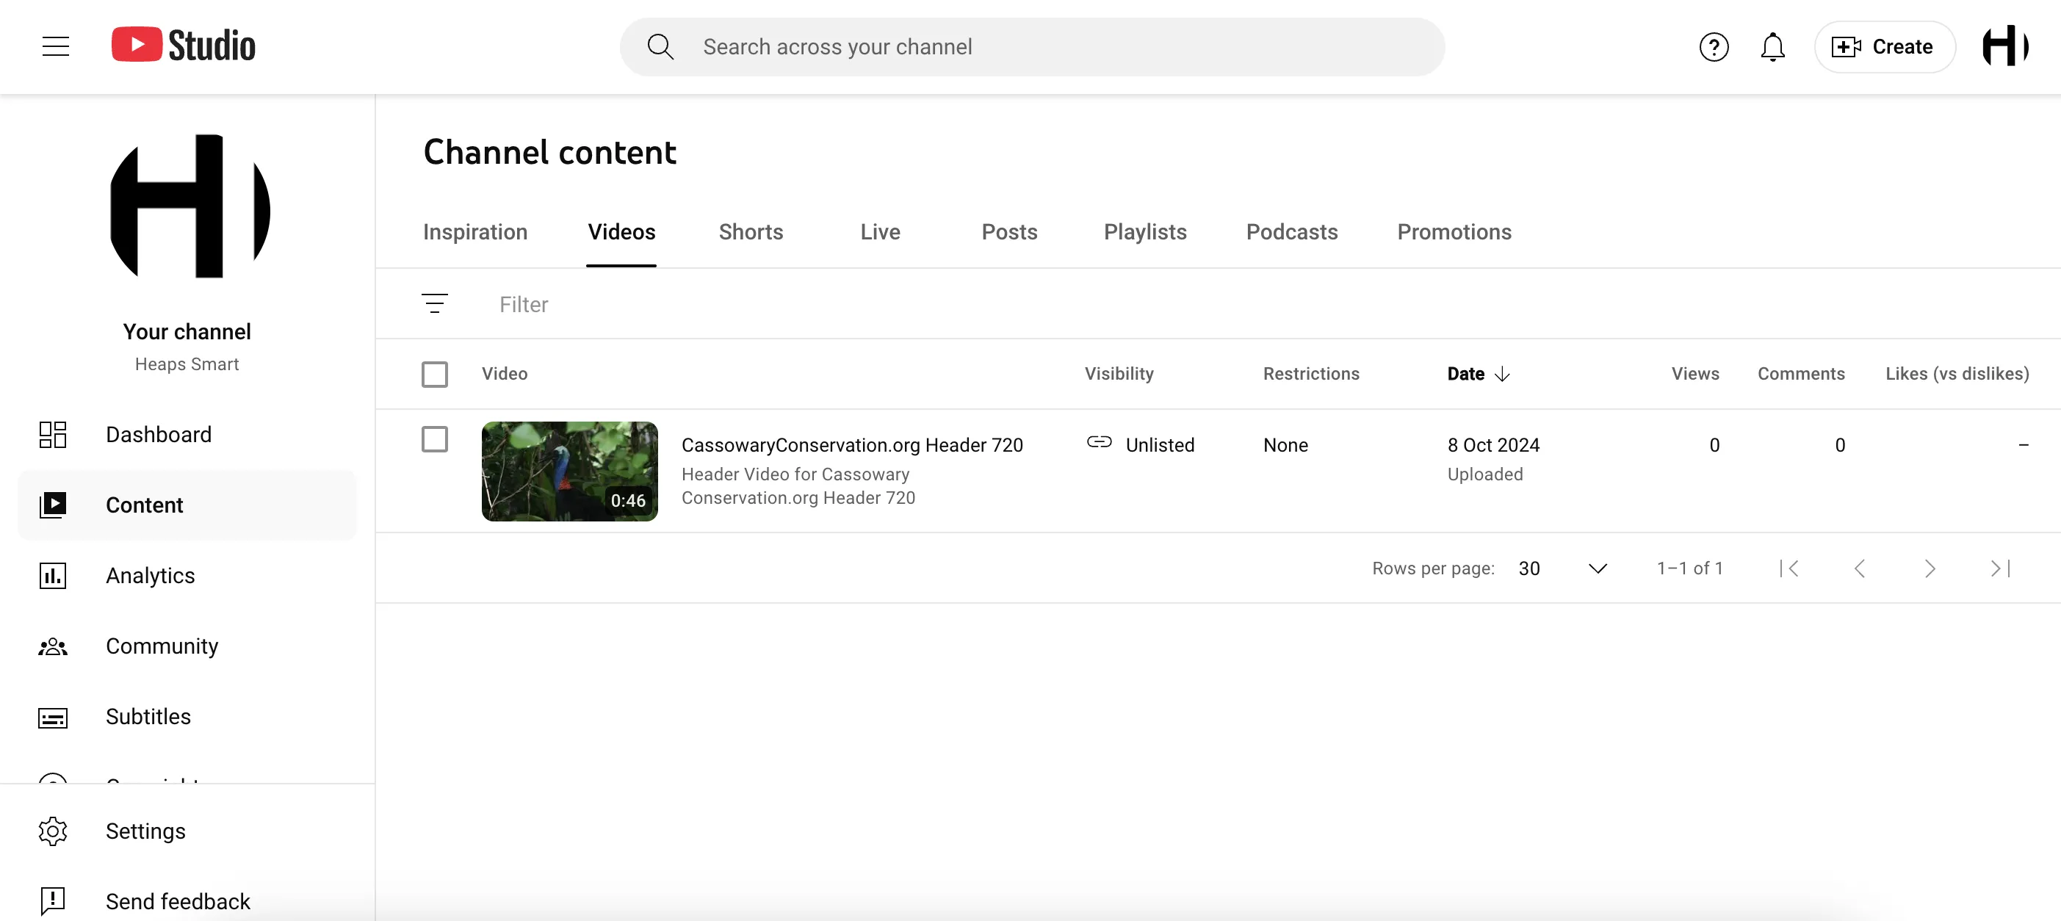
Task: Open Community in the sidebar
Action: pos(187,646)
